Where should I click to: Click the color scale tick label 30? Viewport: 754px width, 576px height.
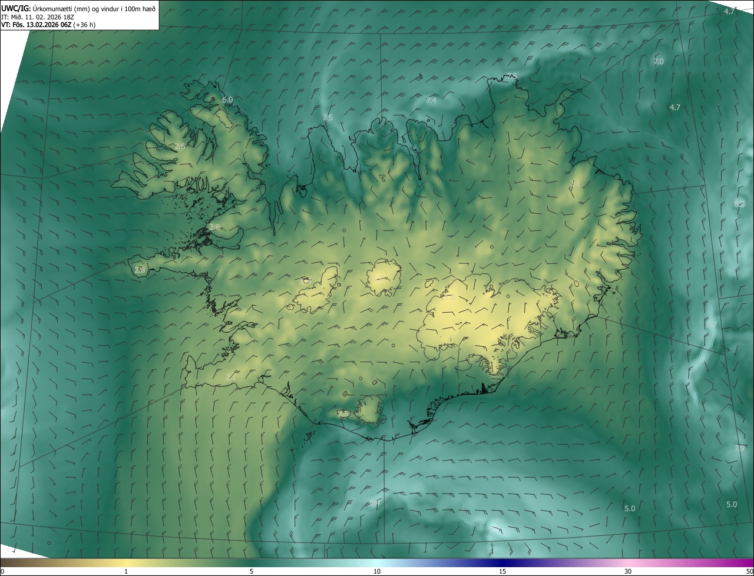tap(628, 571)
